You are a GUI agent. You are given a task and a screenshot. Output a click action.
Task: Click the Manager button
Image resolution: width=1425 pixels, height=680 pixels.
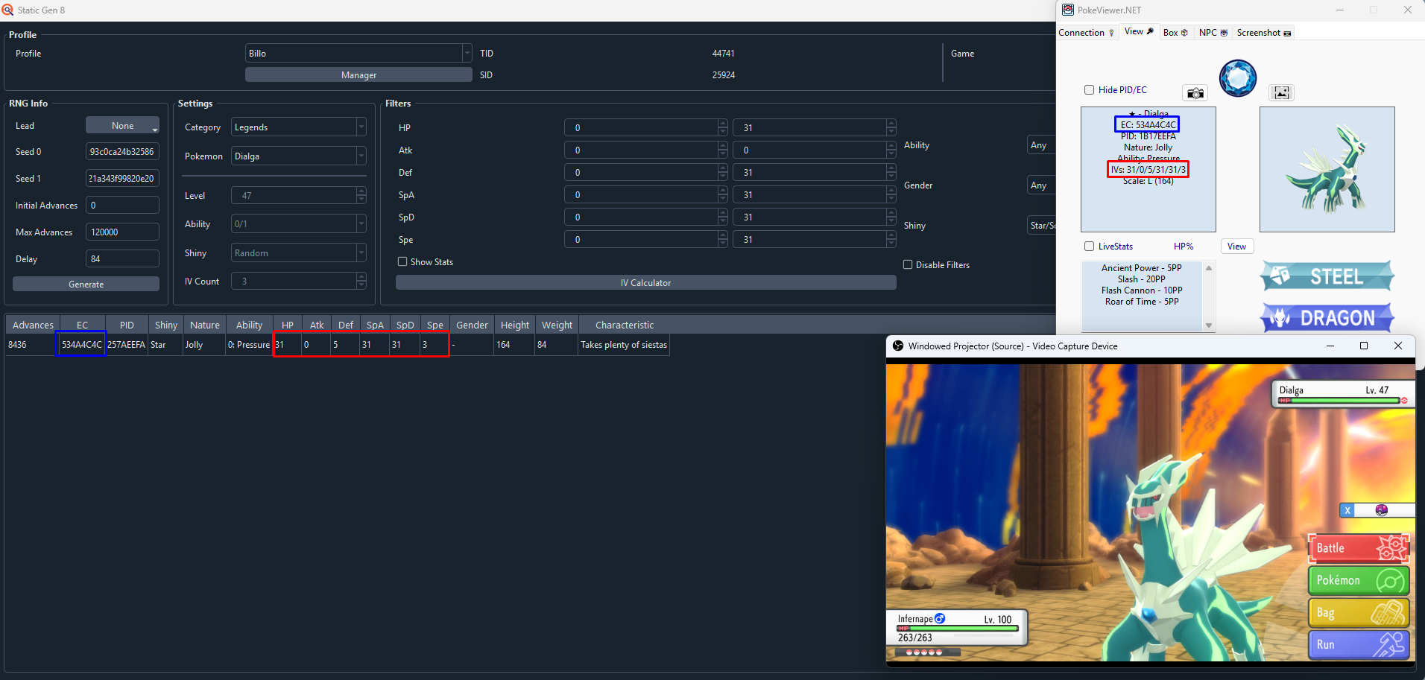[358, 74]
